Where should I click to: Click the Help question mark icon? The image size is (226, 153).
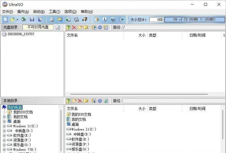pyautogui.click(x=113, y=19)
